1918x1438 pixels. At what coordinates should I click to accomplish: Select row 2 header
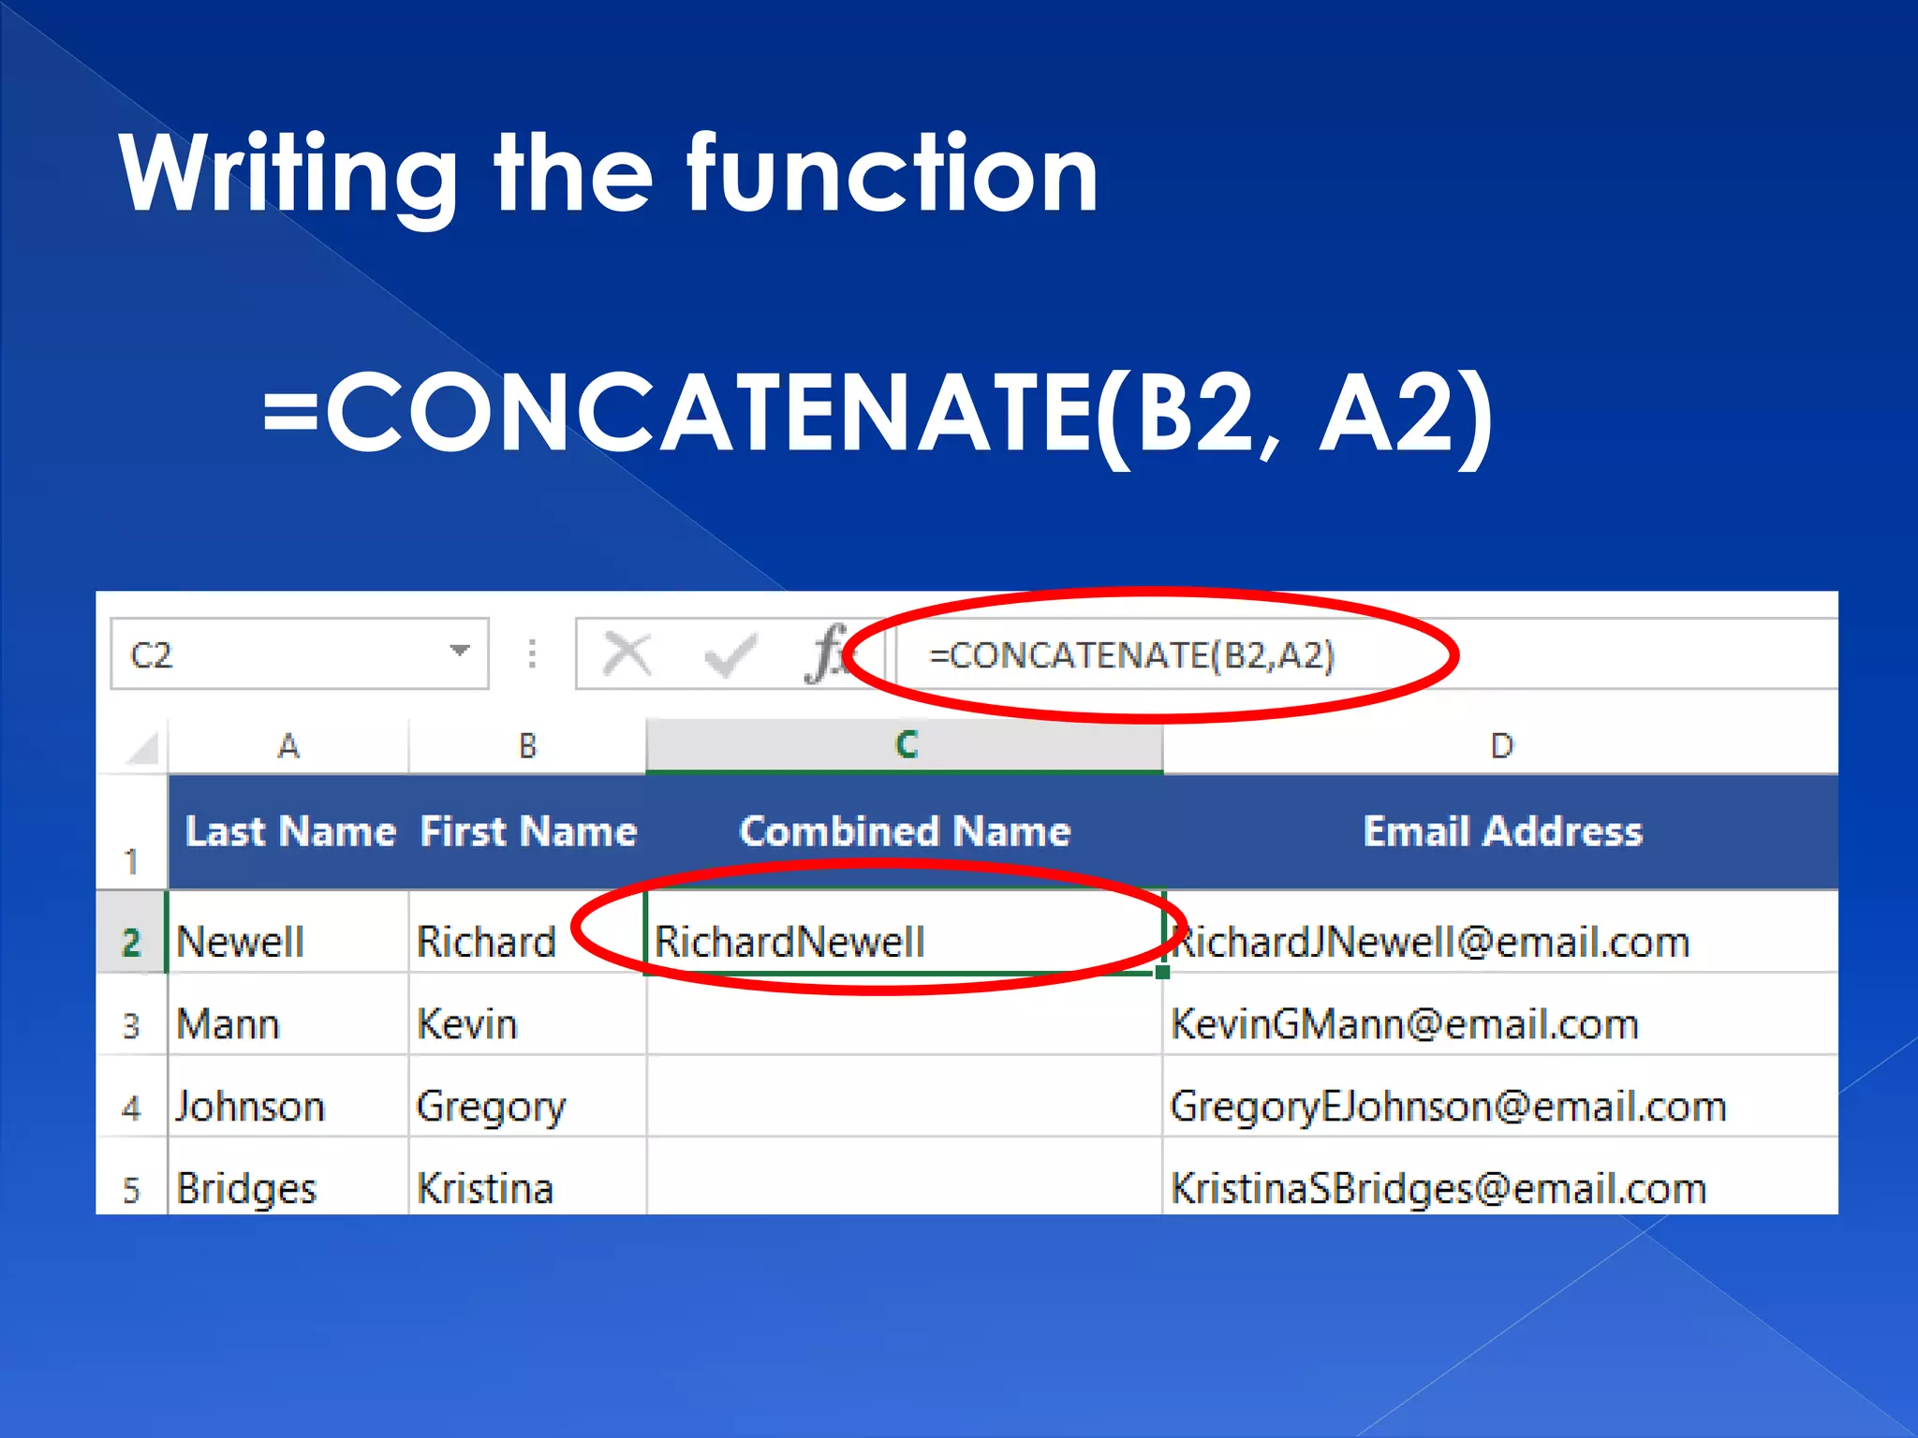[132, 932]
